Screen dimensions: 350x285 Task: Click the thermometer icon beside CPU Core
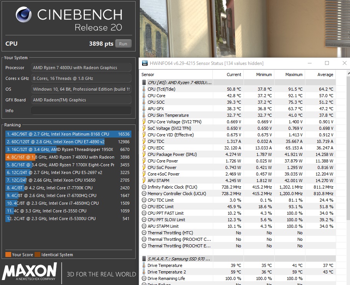[144, 96]
